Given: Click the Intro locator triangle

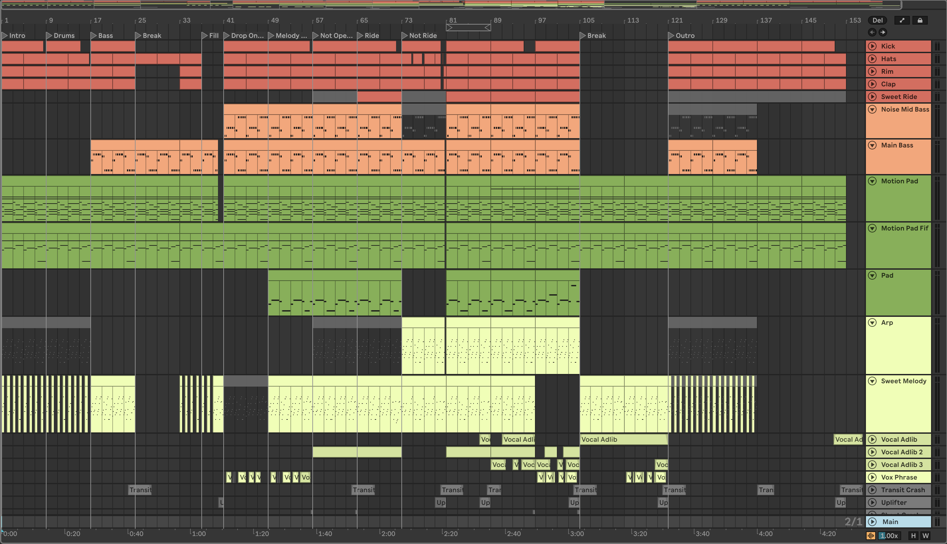Looking at the screenshot, I should click(x=5, y=36).
